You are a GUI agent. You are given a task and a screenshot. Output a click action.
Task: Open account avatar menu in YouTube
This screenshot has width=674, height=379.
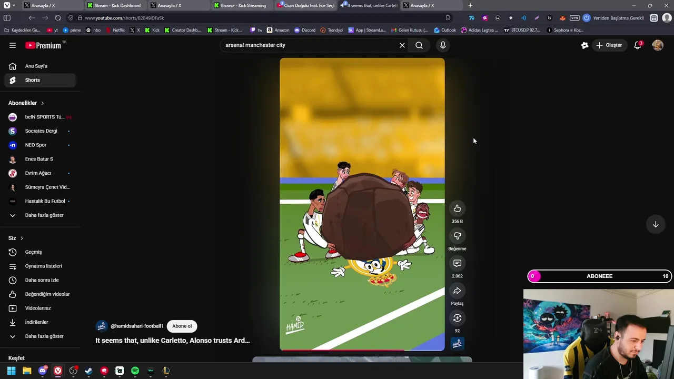click(x=658, y=45)
